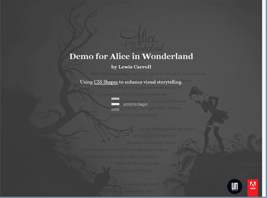The image size is (267, 198).
Task: Click the round UN logo icon
Action: tap(235, 186)
